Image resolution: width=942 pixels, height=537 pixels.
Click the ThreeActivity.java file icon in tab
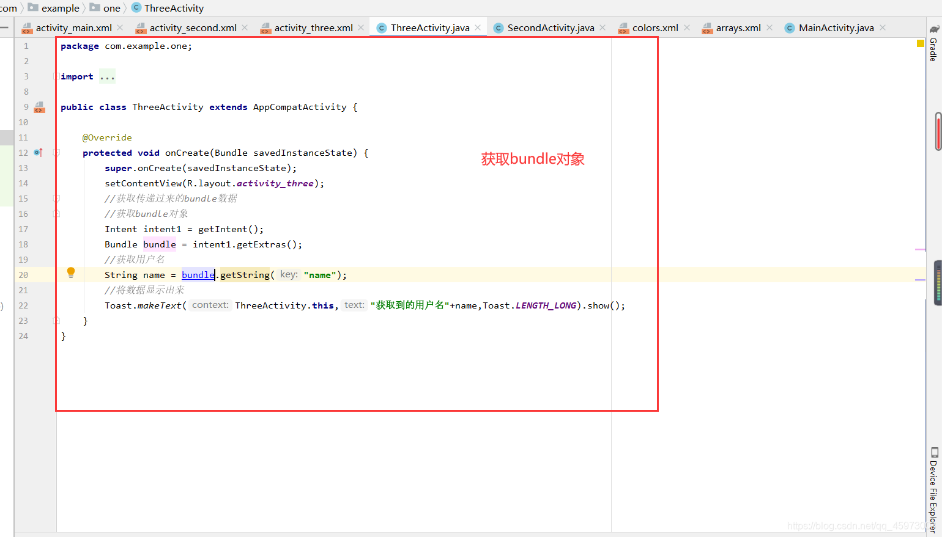pos(382,28)
